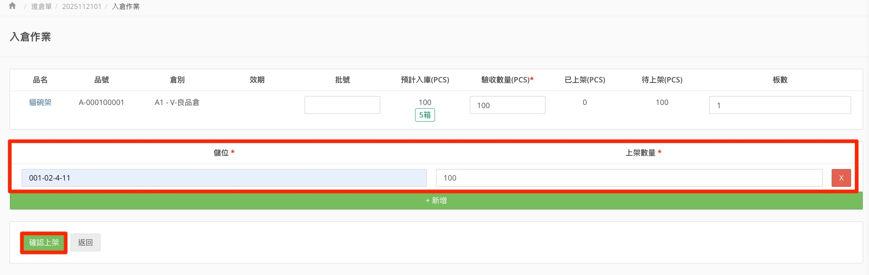The height and width of the screenshot is (275, 869).
Task: Click the 上架數量 input field
Action: [x=629, y=178]
